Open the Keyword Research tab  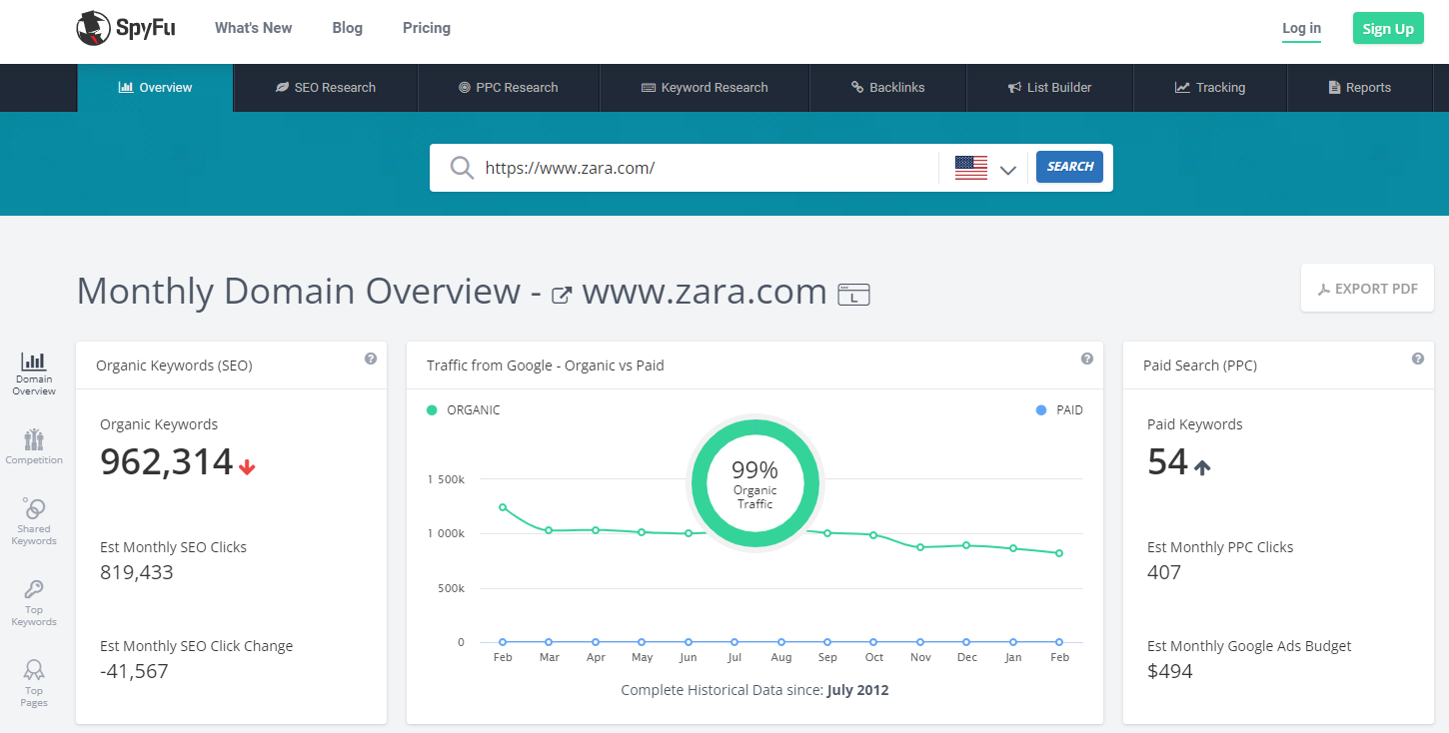pos(705,88)
